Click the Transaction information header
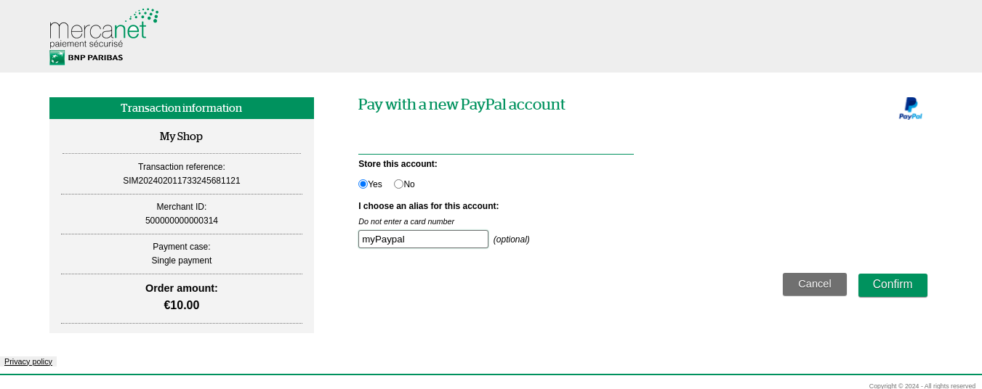The width and height of the screenshot is (982, 389). coord(181,108)
